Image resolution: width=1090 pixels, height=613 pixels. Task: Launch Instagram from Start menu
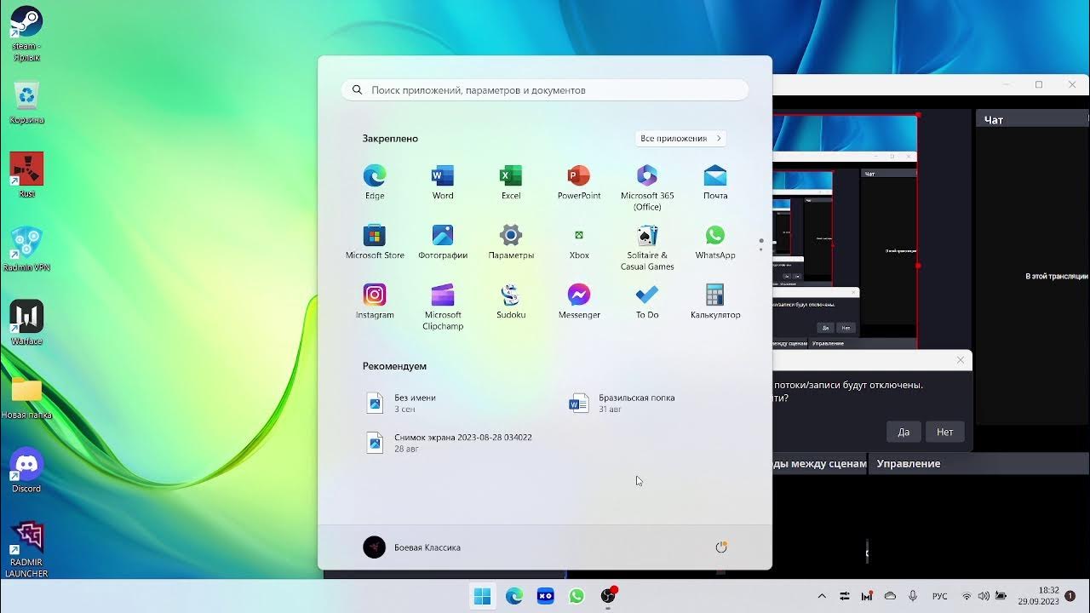point(375,301)
